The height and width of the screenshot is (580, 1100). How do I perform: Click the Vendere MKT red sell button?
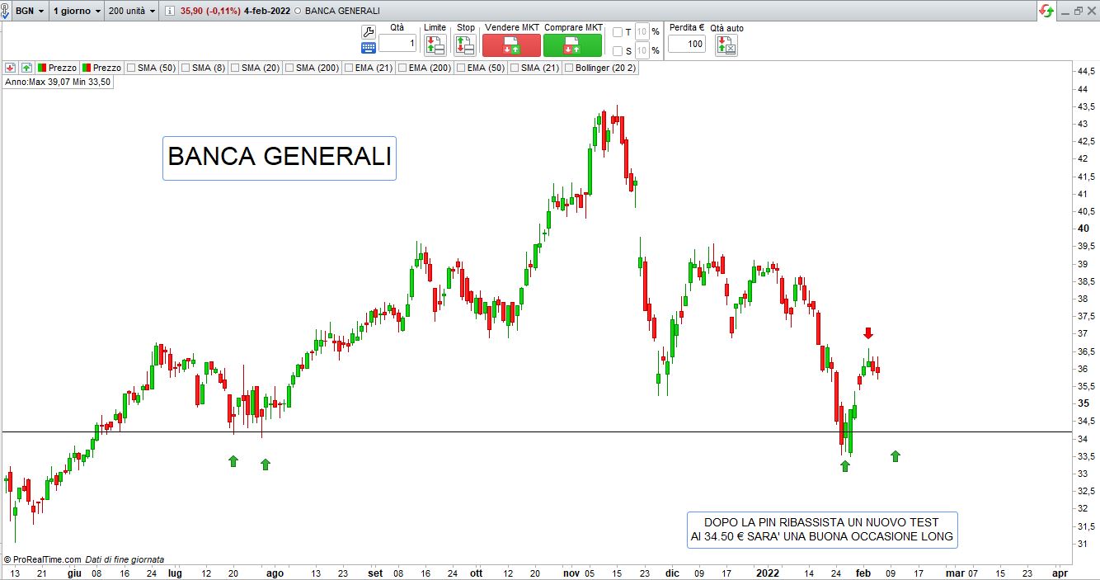(511, 45)
